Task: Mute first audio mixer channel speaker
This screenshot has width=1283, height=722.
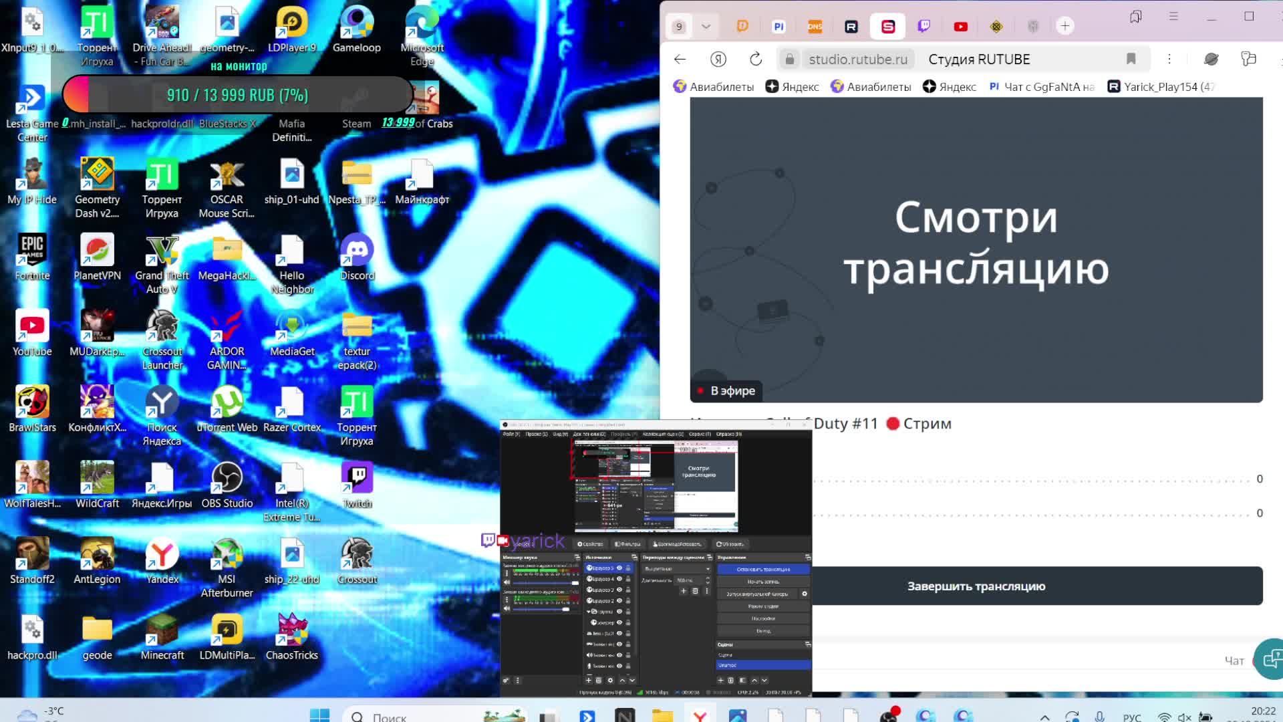Action: 506,583
